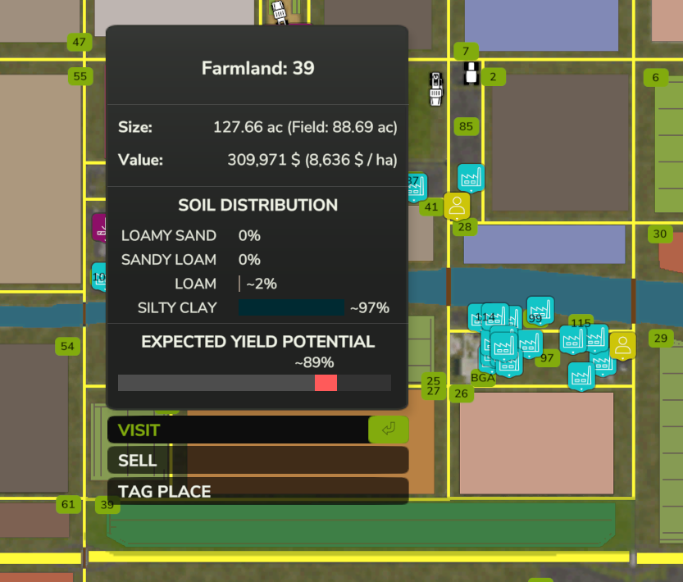
Task: Click the farmland 30 number marker
Action: coord(660,234)
